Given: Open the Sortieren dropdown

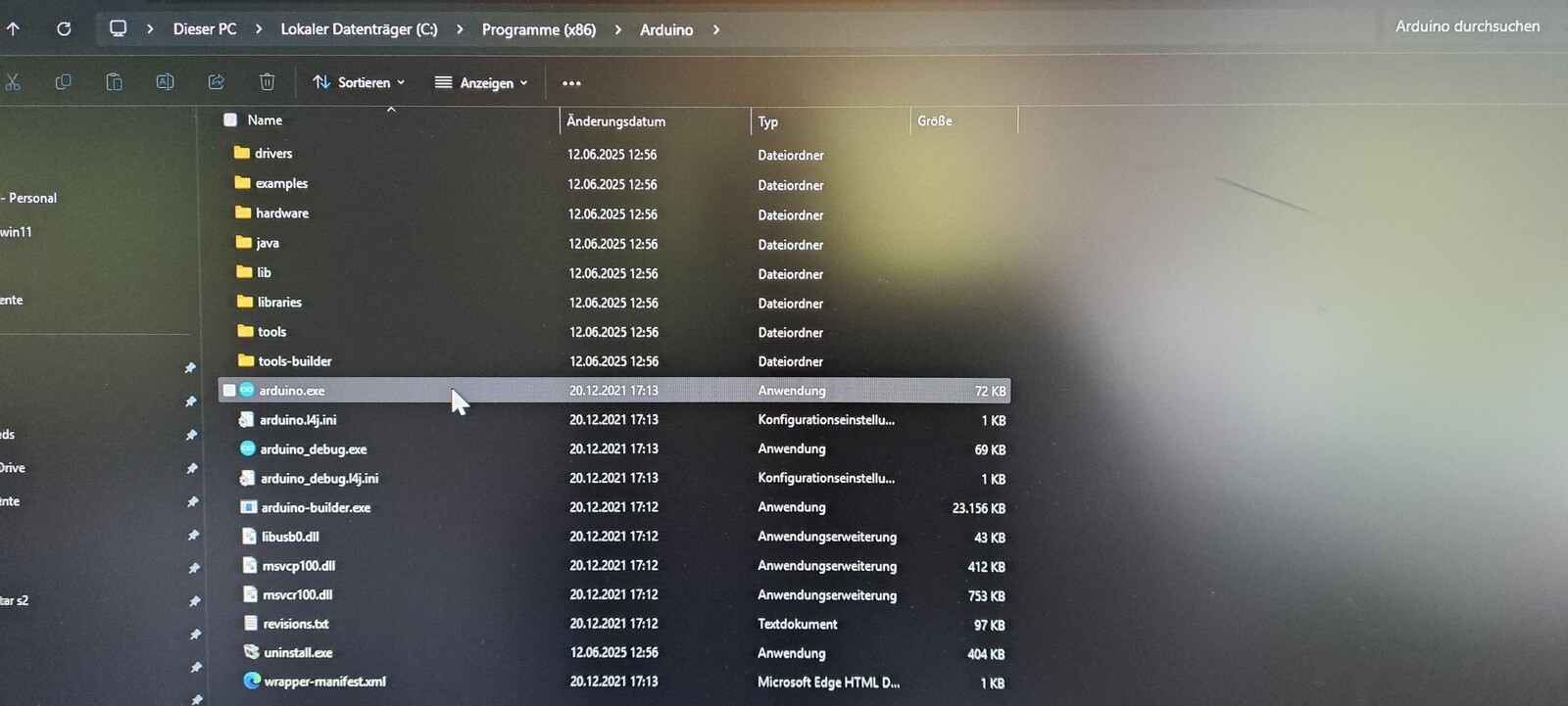Looking at the screenshot, I should click(x=359, y=83).
